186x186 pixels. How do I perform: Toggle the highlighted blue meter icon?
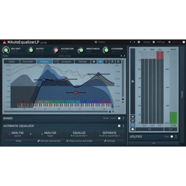tap(133, 125)
